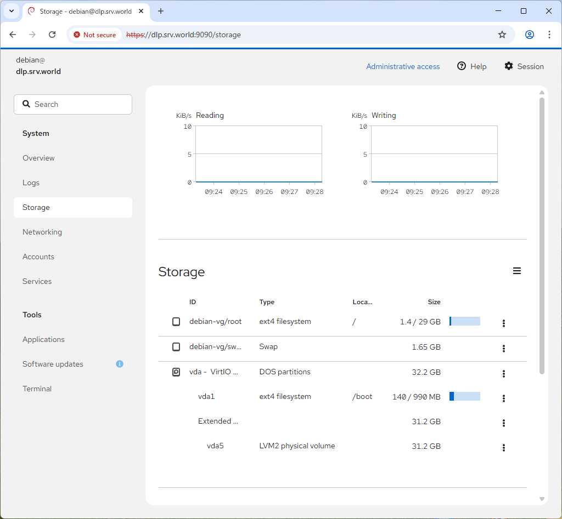This screenshot has width=562, height=519.
Task: Click the vda VirtIO disk icon
Action: tap(176, 372)
